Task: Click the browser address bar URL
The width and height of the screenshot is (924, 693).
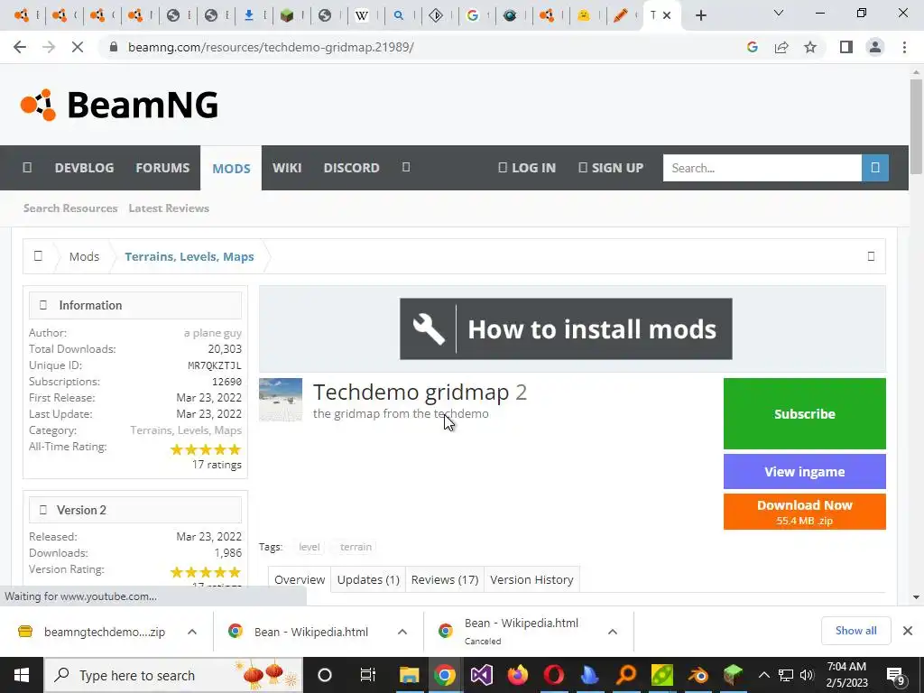Action: [271, 47]
